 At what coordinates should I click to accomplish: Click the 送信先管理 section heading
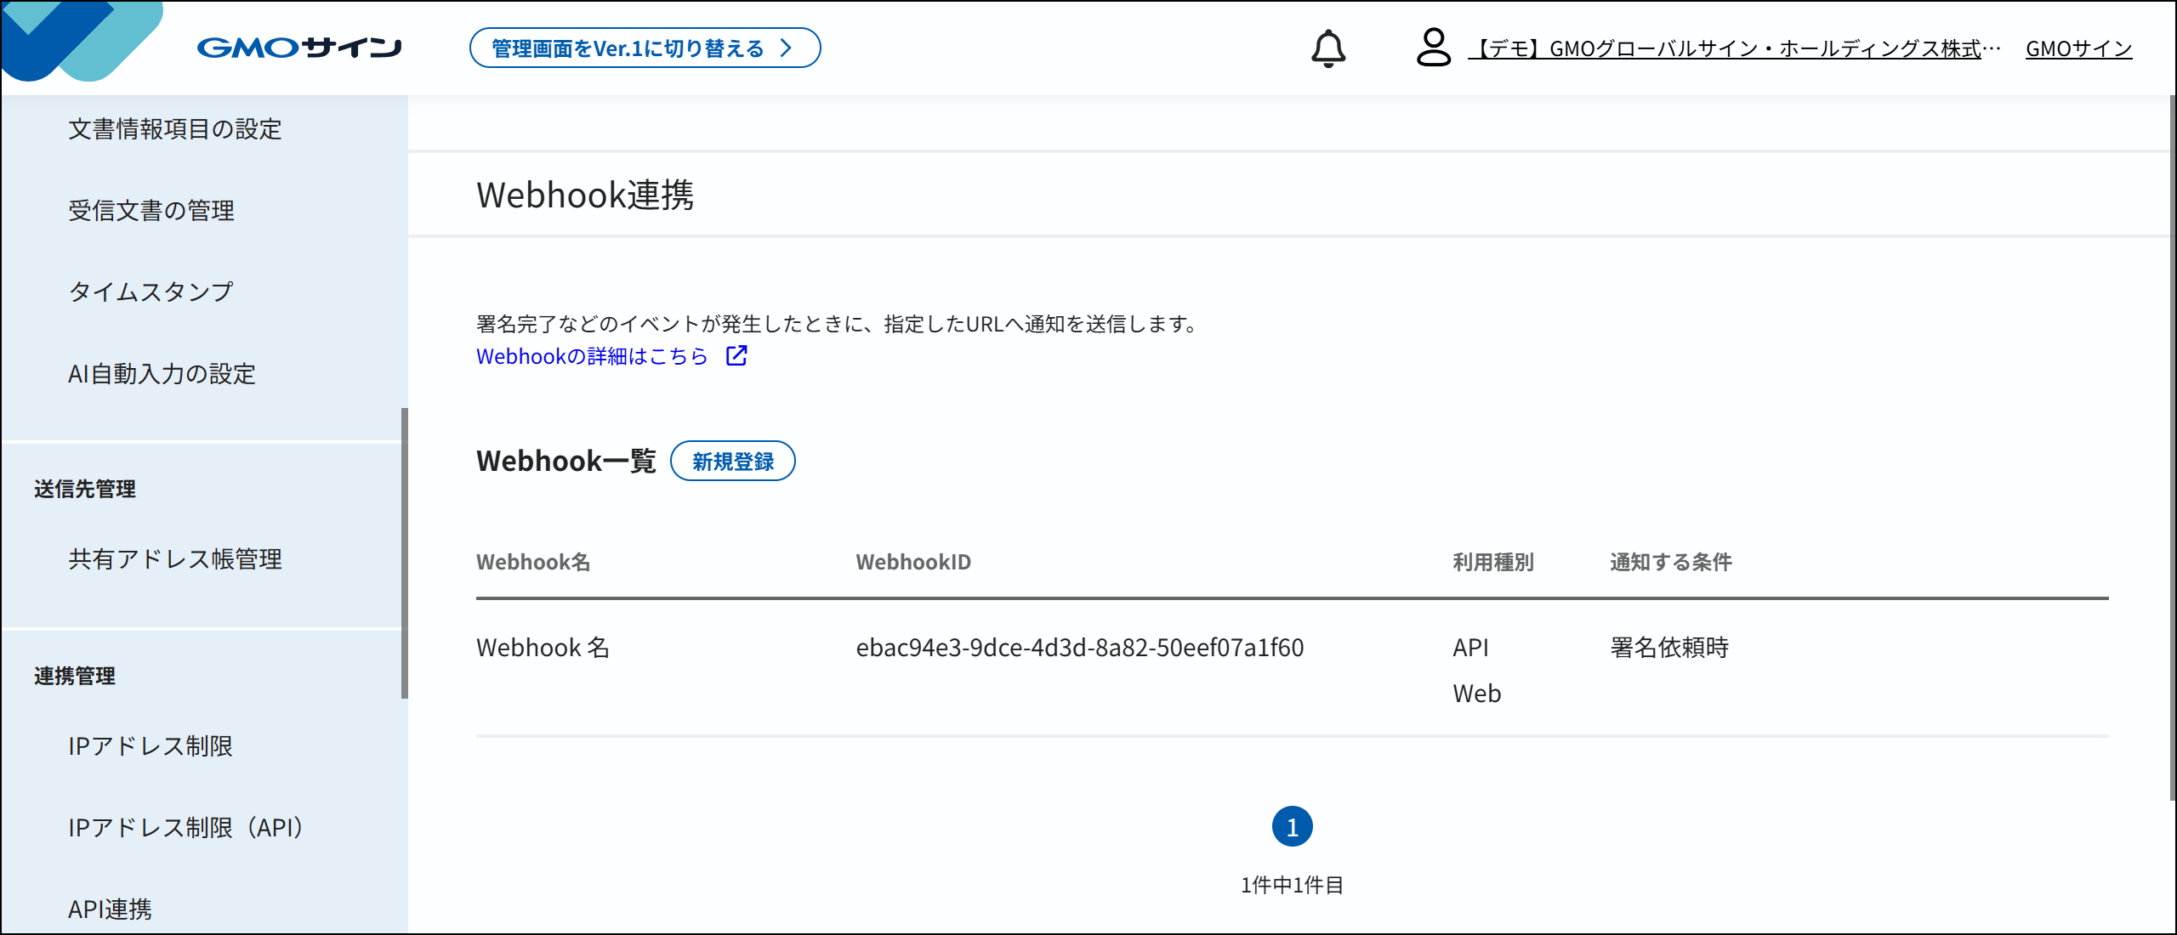(x=85, y=489)
